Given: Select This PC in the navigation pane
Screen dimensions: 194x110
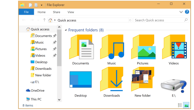Looking at the screenshot, I should [x=36, y=99].
